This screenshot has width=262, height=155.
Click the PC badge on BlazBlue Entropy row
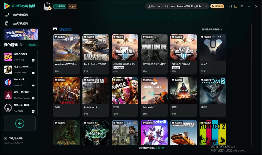coord(33,99)
